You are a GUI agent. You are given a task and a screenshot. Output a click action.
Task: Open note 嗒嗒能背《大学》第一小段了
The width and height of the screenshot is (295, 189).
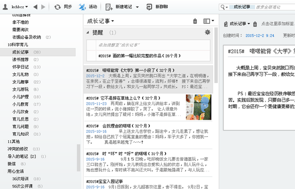tap(148, 79)
